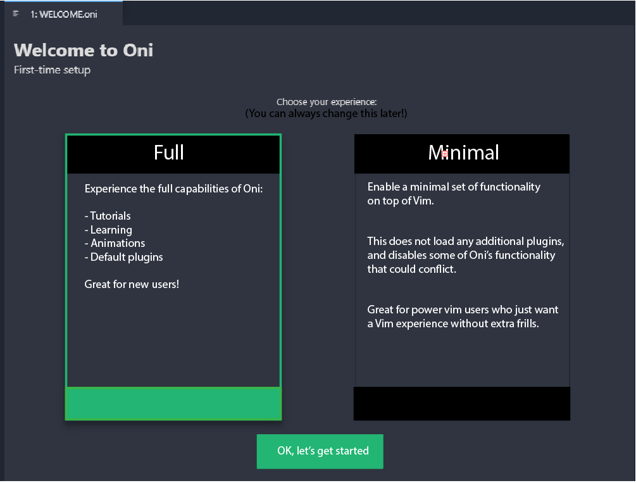Click the Learning list entry on the Full card
636x483 pixels.
(108, 230)
